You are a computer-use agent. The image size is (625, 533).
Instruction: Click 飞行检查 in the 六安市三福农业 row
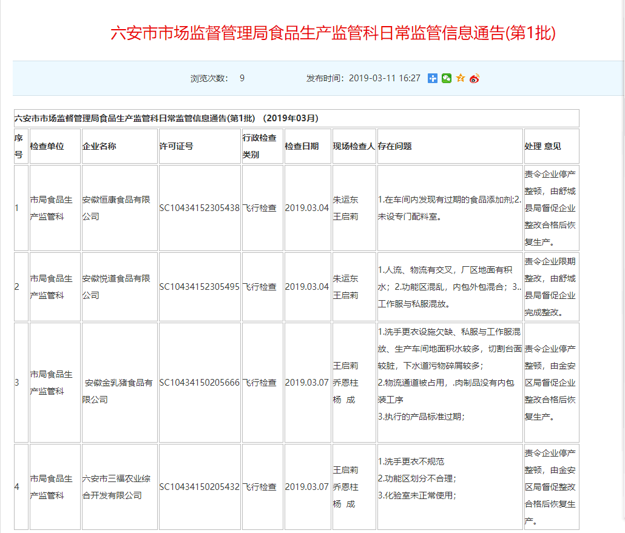[x=260, y=487]
